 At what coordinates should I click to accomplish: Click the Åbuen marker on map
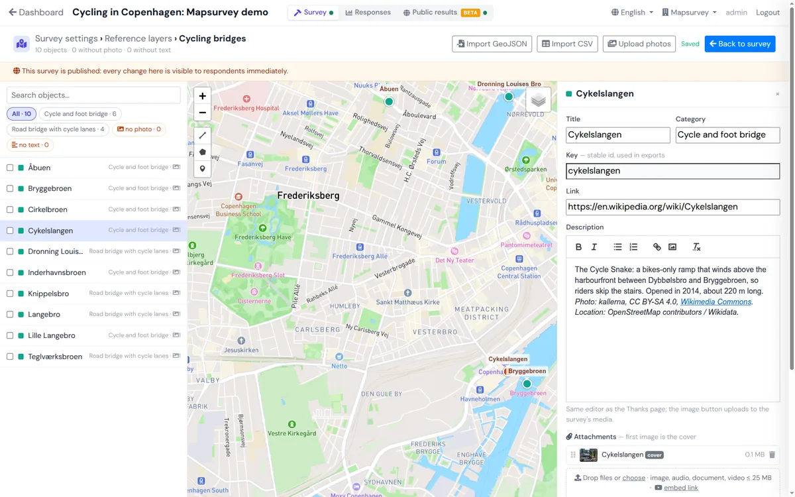point(389,101)
